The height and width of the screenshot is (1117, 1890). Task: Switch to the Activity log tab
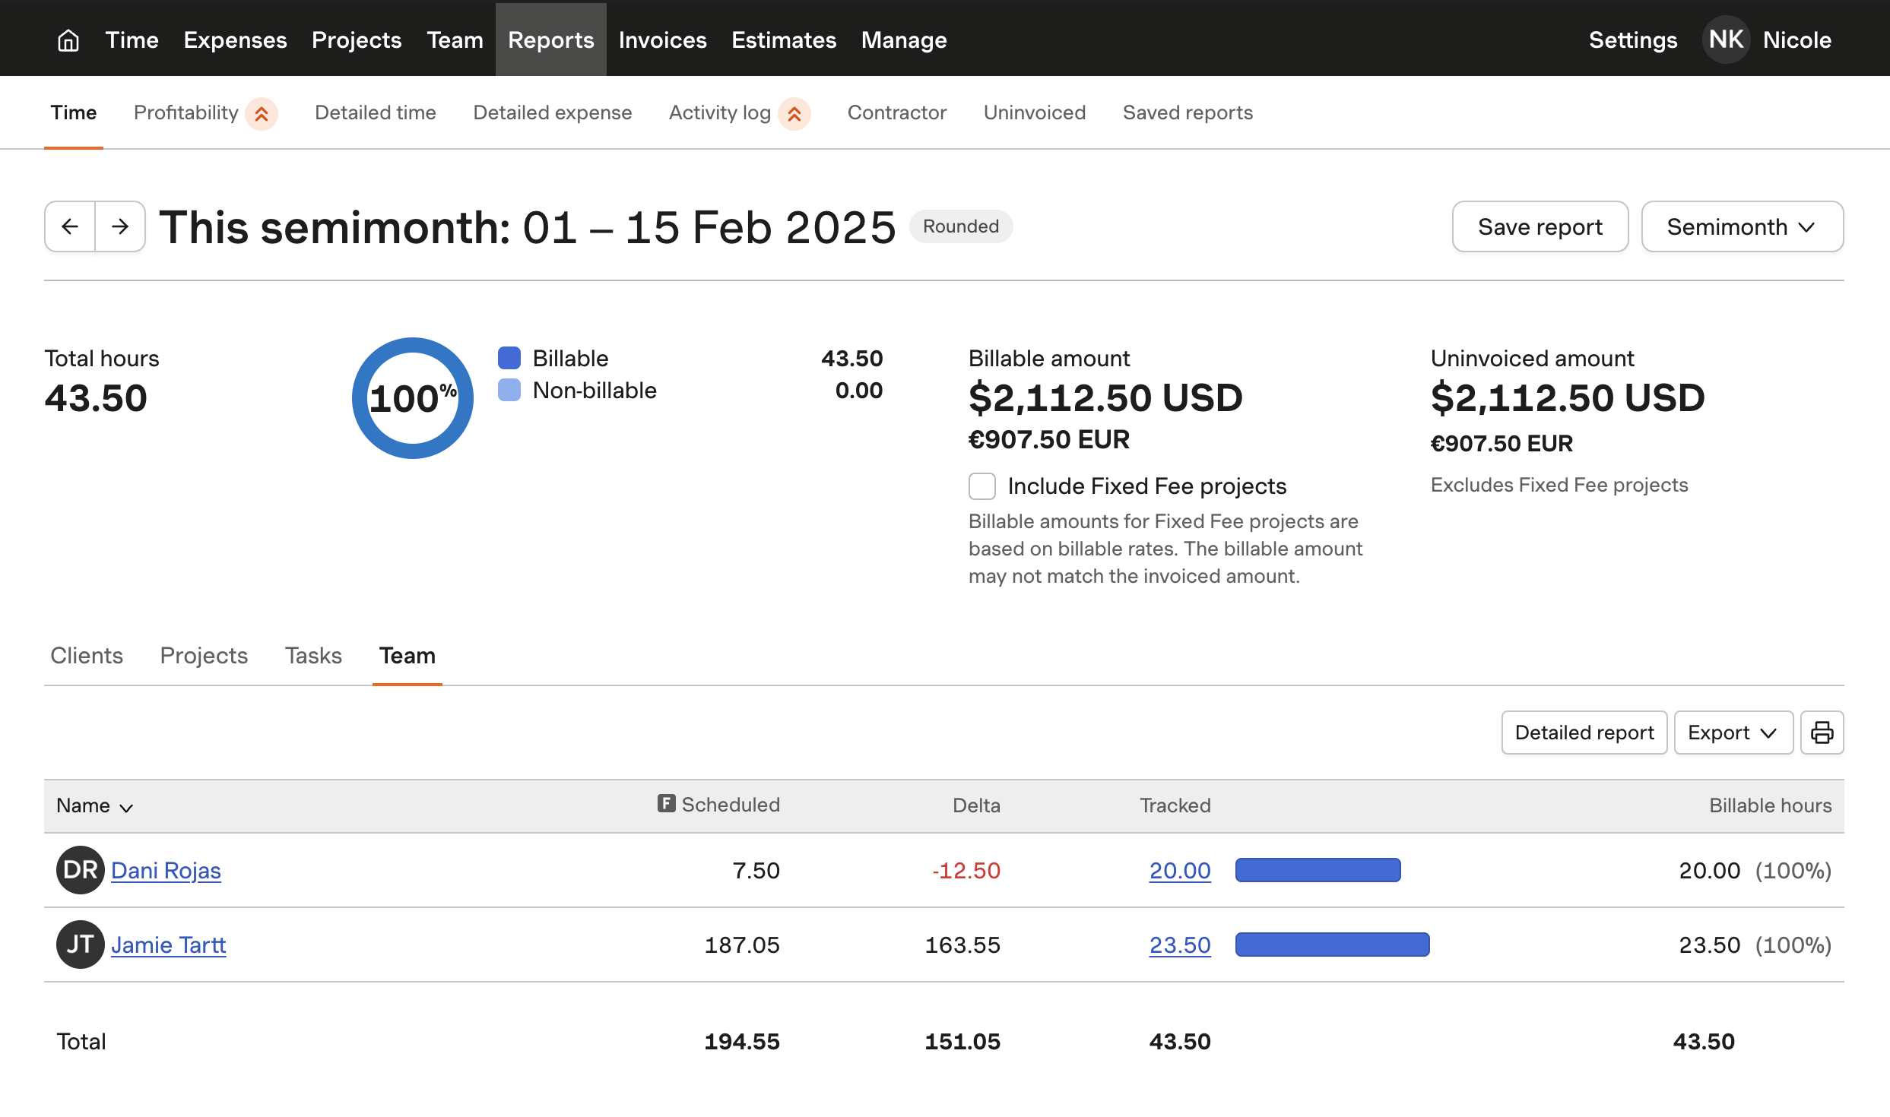(720, 112)
